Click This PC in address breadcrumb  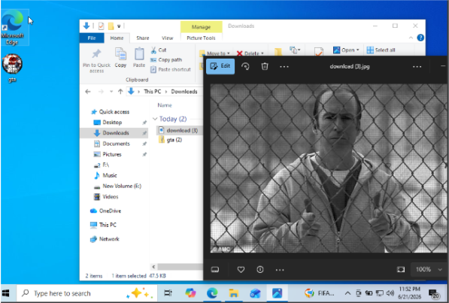coord(152,92)
